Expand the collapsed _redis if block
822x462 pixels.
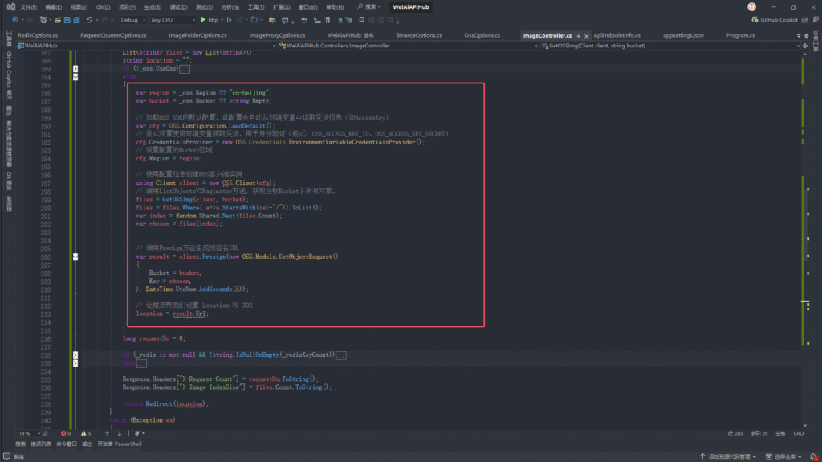[x=75, y=355]
